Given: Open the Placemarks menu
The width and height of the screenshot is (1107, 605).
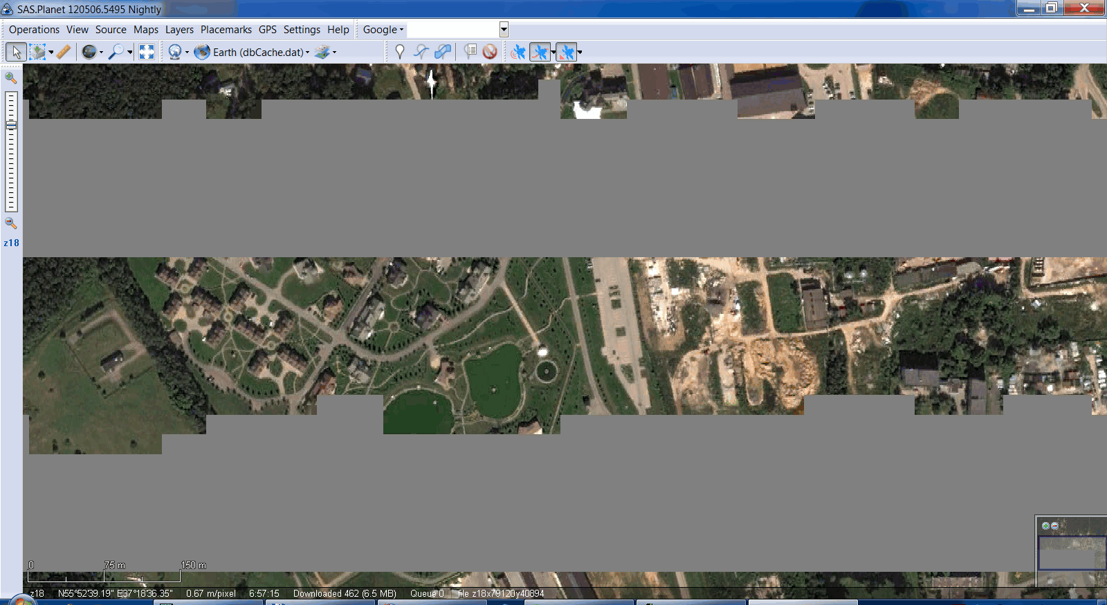Looking at the screenshot, I should click(x=226, y=30).
